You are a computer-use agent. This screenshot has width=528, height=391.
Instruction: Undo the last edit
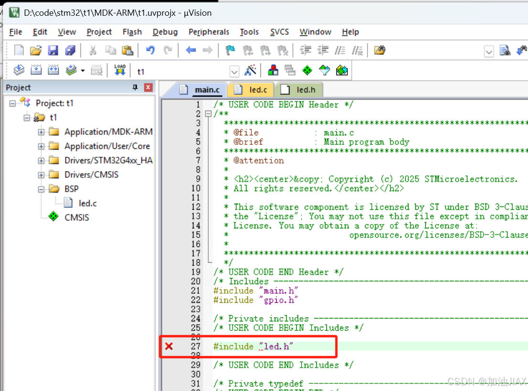150,51
